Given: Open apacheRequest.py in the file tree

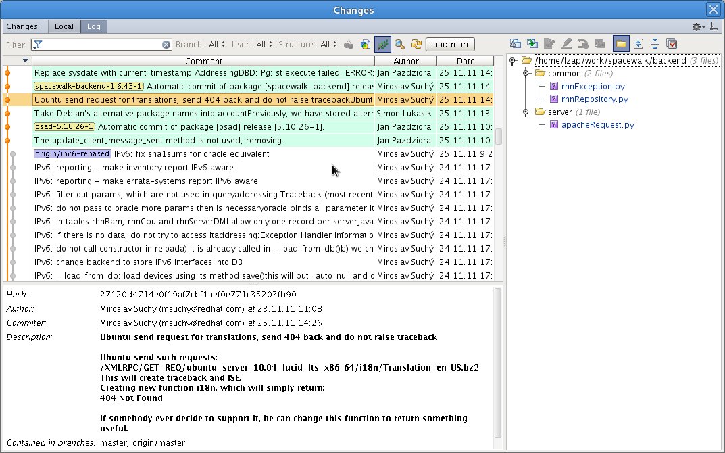Looking at the screenshot, I should pyautogui.click(x=586, y=125).
